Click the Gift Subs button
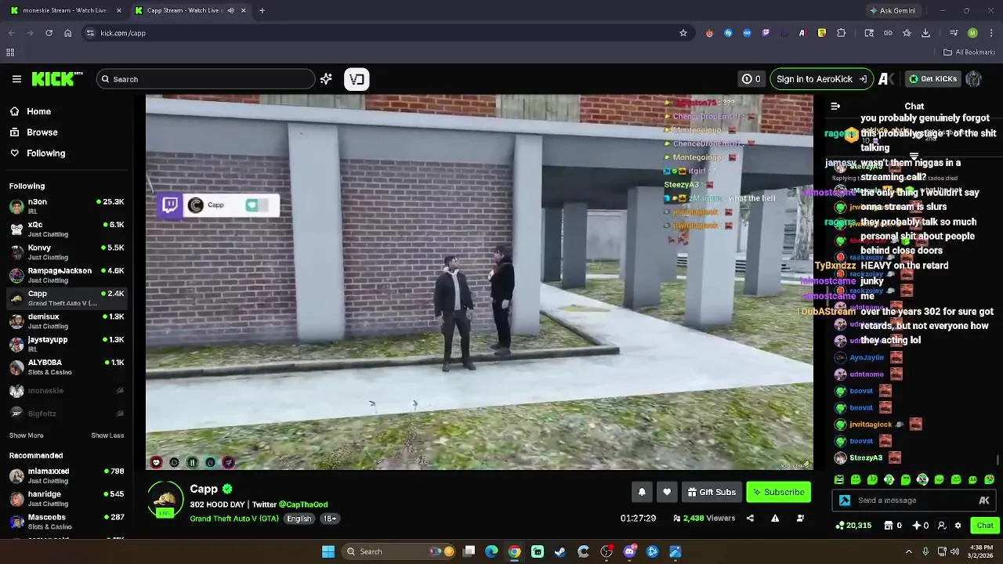The height and width of the screenshot is (564, 1003). pos(711,492)
